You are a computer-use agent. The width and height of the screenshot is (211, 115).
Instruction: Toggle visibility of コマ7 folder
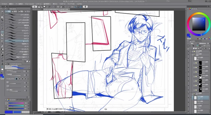188,63
